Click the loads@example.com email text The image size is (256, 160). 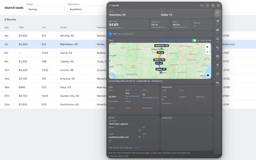point(119,137)
